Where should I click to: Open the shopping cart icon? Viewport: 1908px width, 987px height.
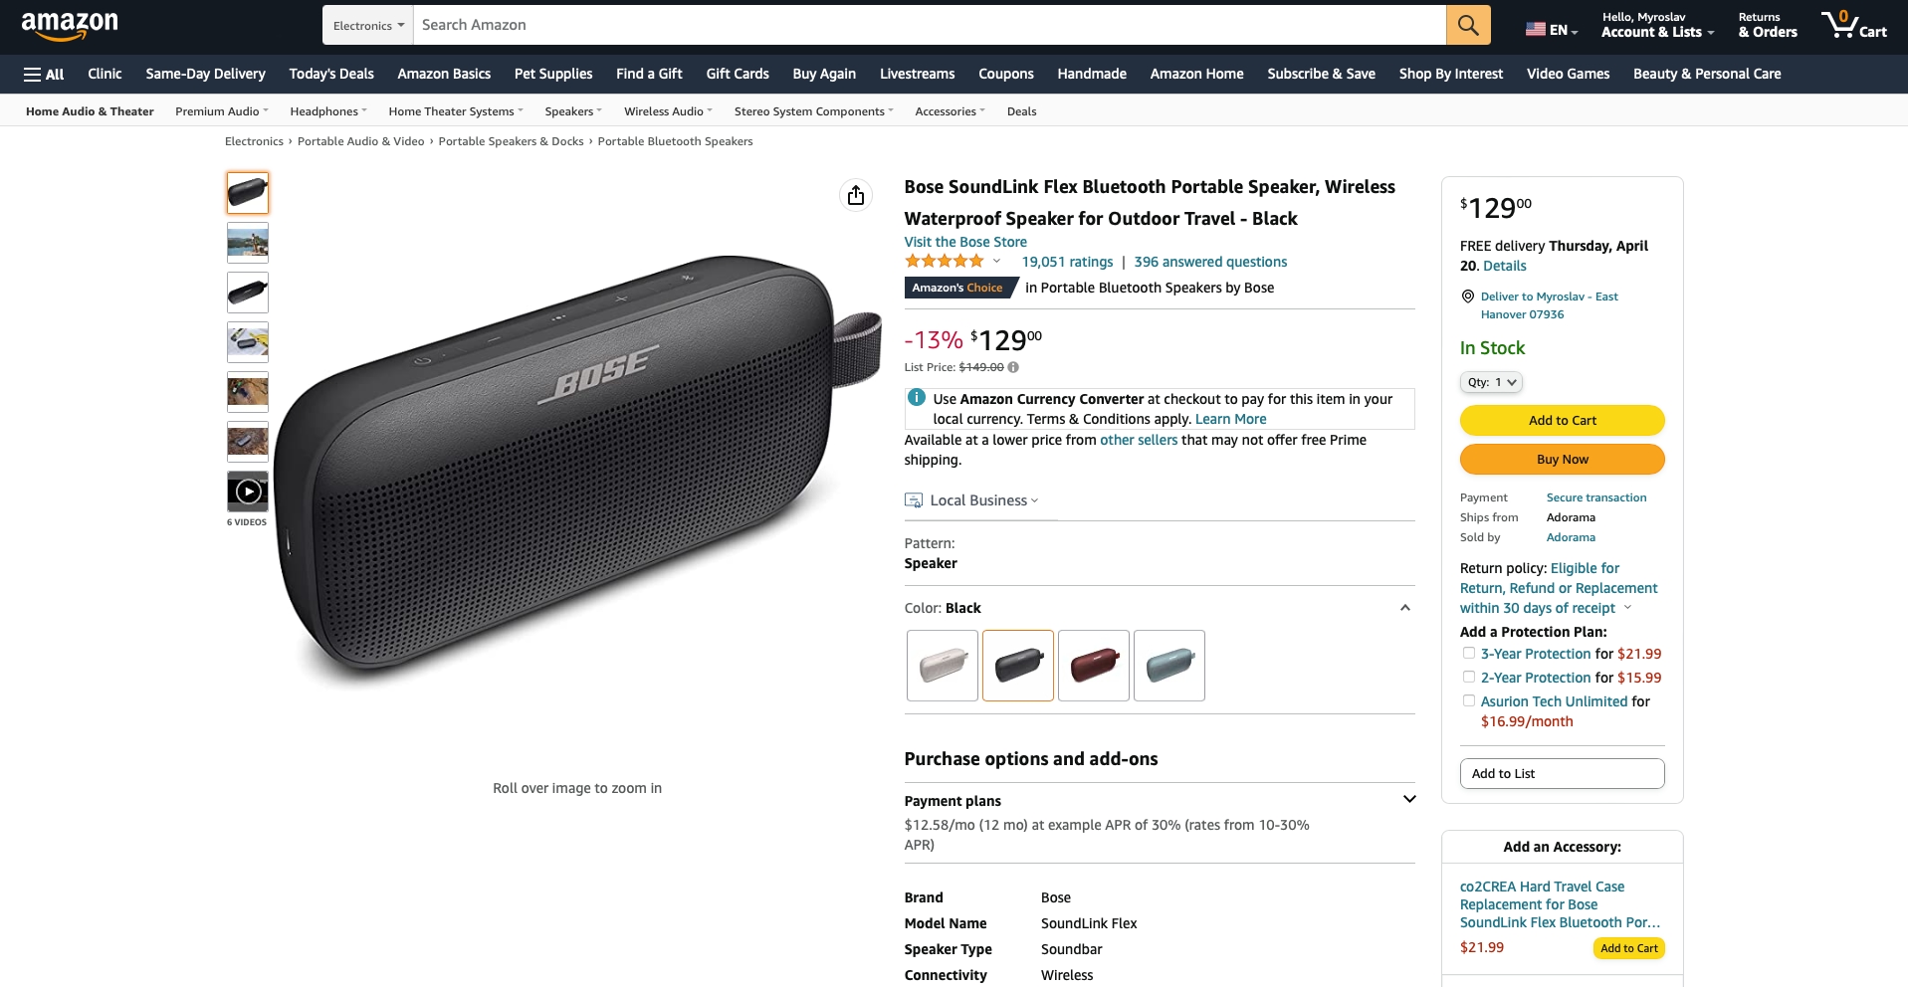(x=1853, y=25)
